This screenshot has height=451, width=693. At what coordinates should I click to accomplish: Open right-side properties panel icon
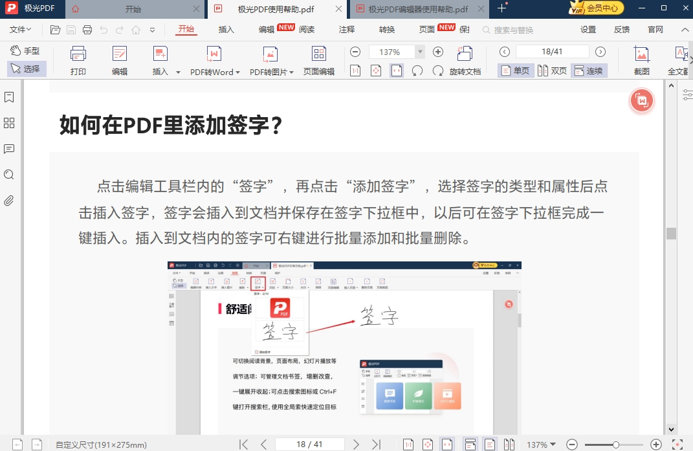(687, 94)
